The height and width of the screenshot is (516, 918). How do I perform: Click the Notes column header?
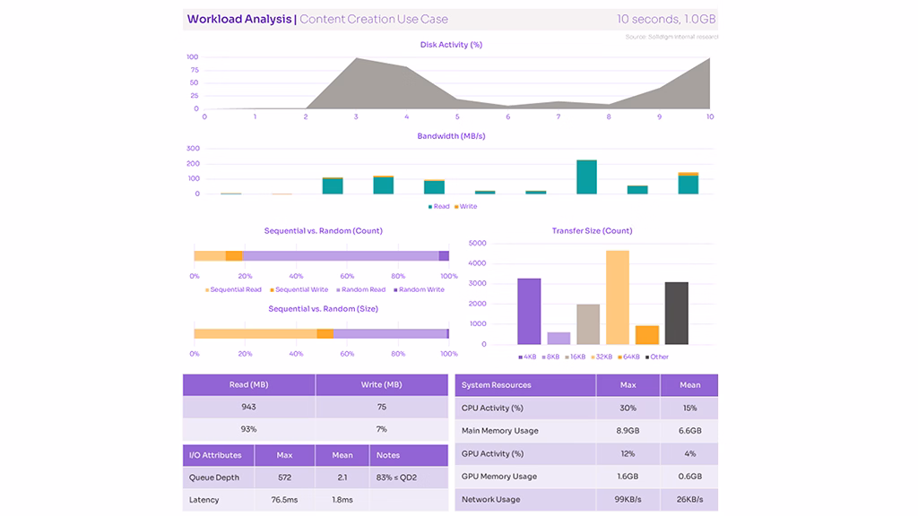click(409, 455)
